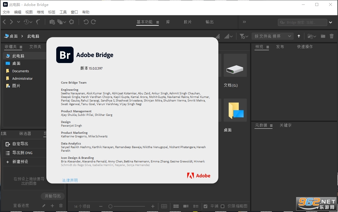
Task: Click the delete trash icon in path bar
Action: (x=331, y=36)
